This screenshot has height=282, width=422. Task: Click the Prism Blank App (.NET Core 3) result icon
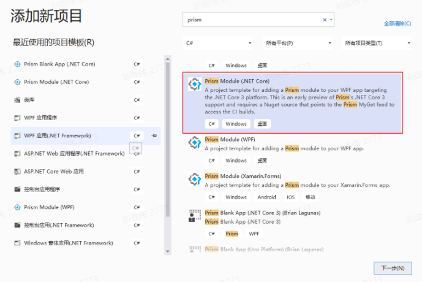click(x=195, y=216)
